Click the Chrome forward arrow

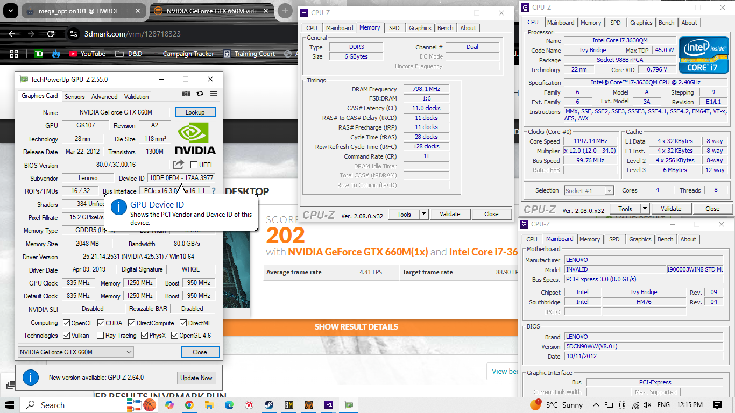(31, 34)
